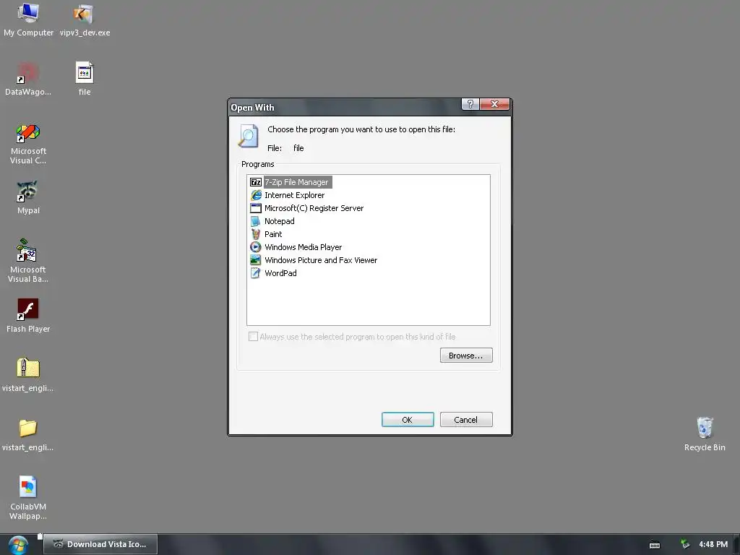Click the Internet Explorer icon in Programs
This screenshot has width=740, height=555.
pos(255,195)
